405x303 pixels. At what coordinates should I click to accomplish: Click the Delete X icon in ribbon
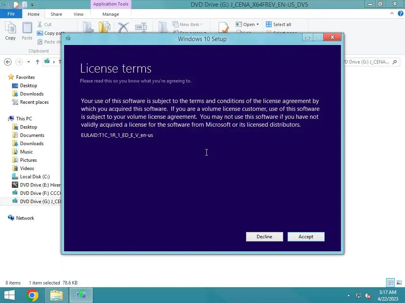coord(123,27)
